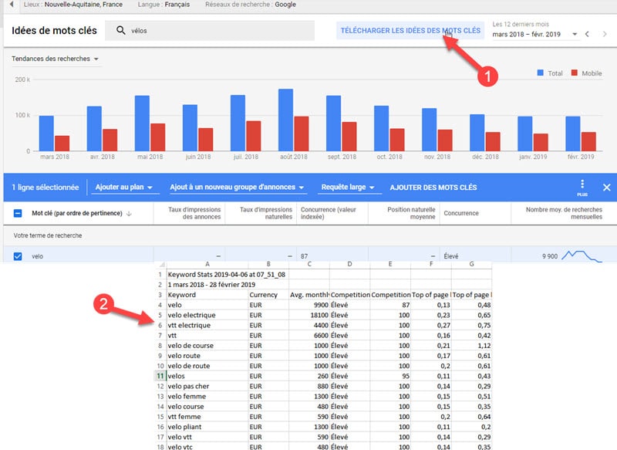Click the keyword search field containing vélos
Screen dimensions: 617x450
(x=216, y=31)
